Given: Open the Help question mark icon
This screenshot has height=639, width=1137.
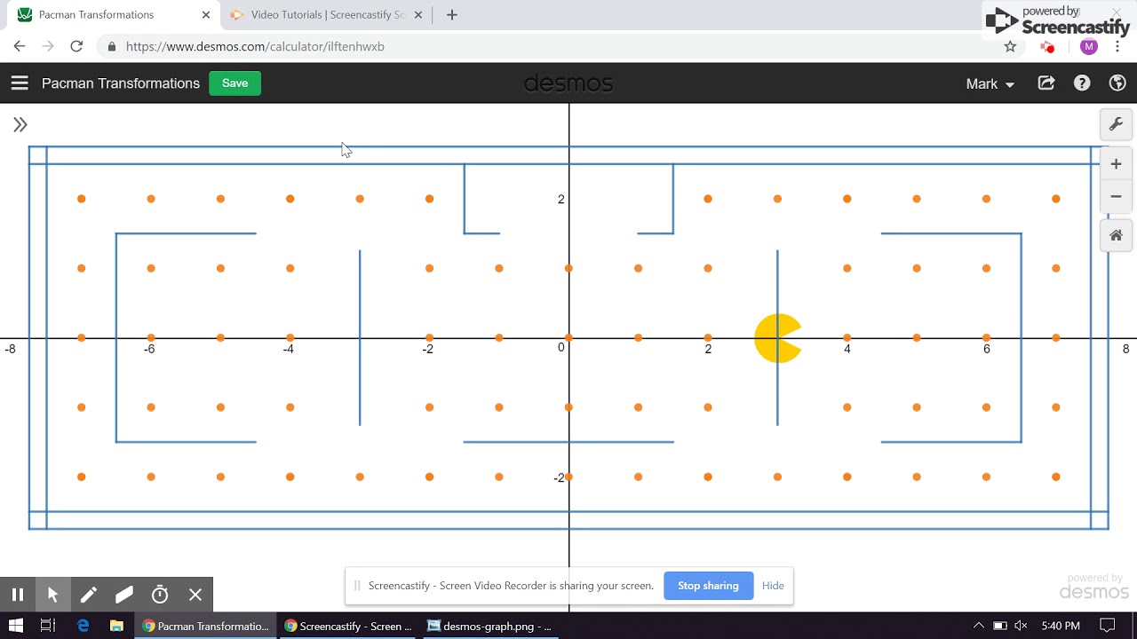Looking at the screenshot, I should [1082, 83].
